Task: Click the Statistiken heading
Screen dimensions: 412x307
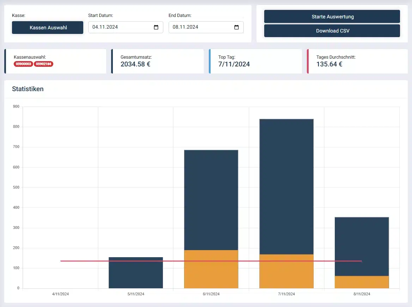Action: coord(28,89)
